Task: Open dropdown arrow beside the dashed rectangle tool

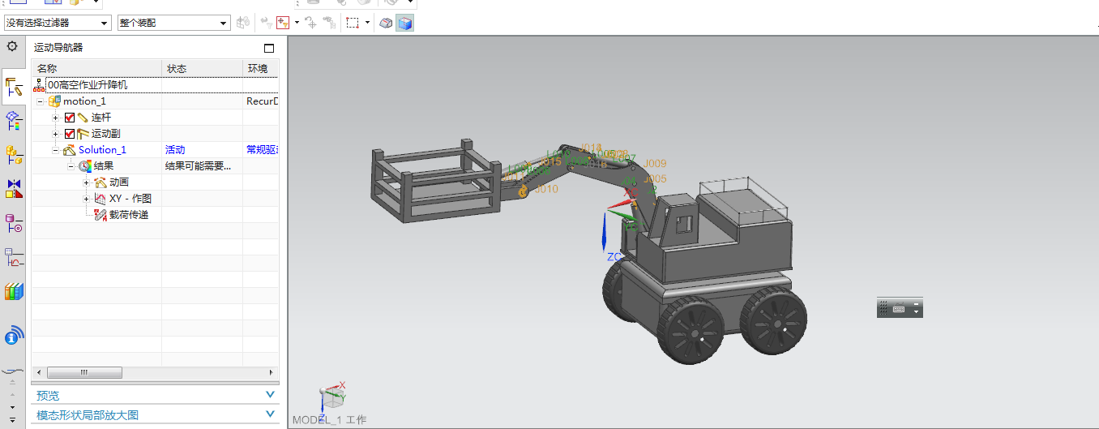Action: coord(368,23)
